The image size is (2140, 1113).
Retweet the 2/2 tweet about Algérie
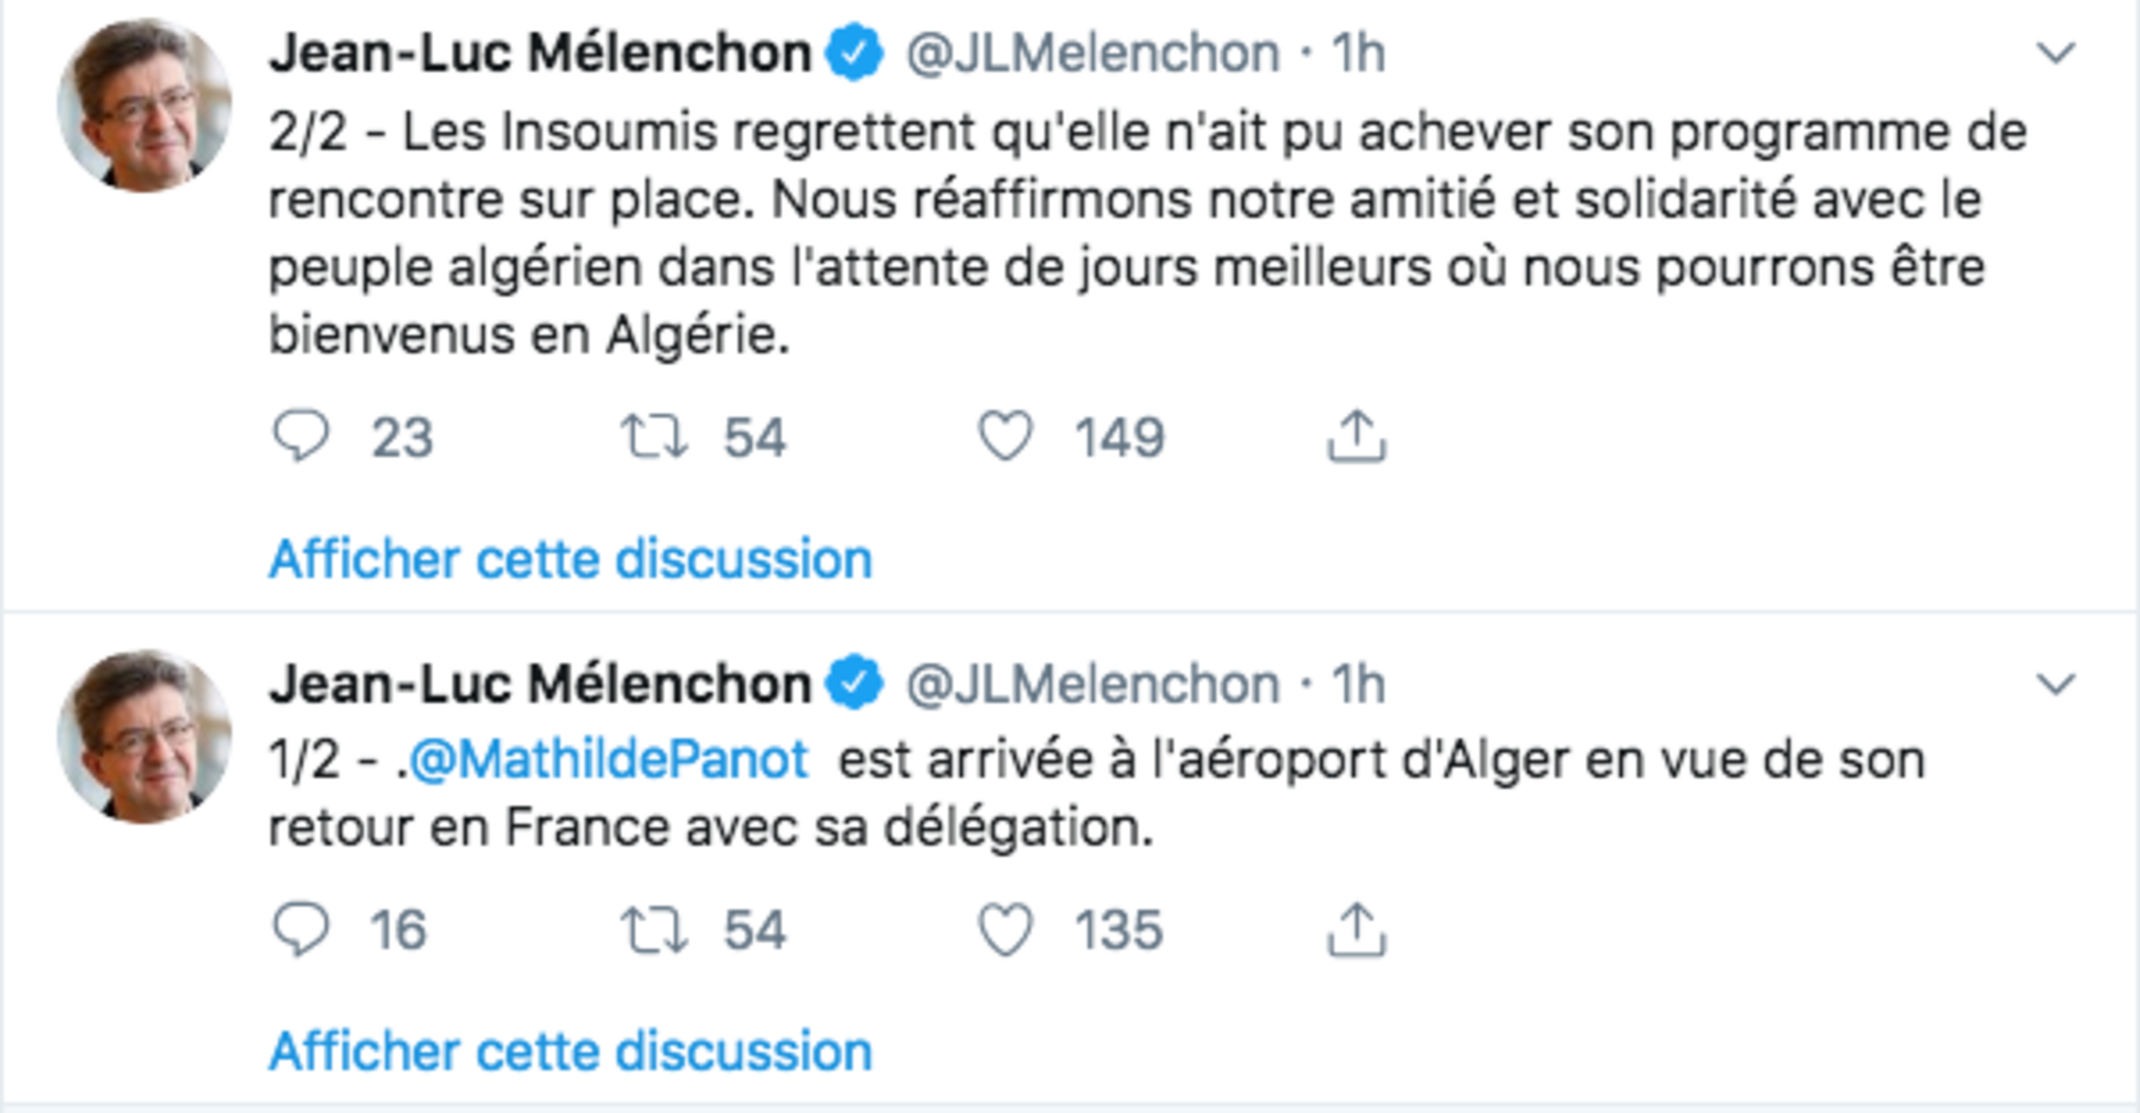[655, 436]
